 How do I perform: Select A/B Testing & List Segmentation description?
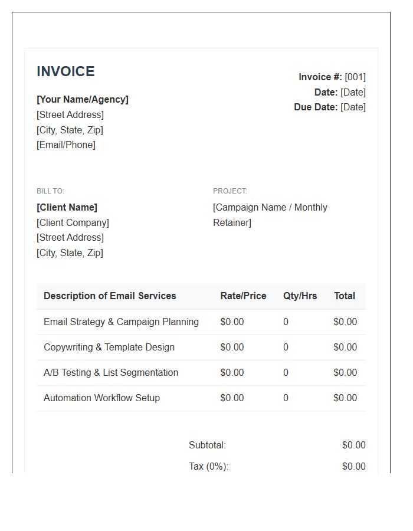pyautogui.click(x=111, y=372)
